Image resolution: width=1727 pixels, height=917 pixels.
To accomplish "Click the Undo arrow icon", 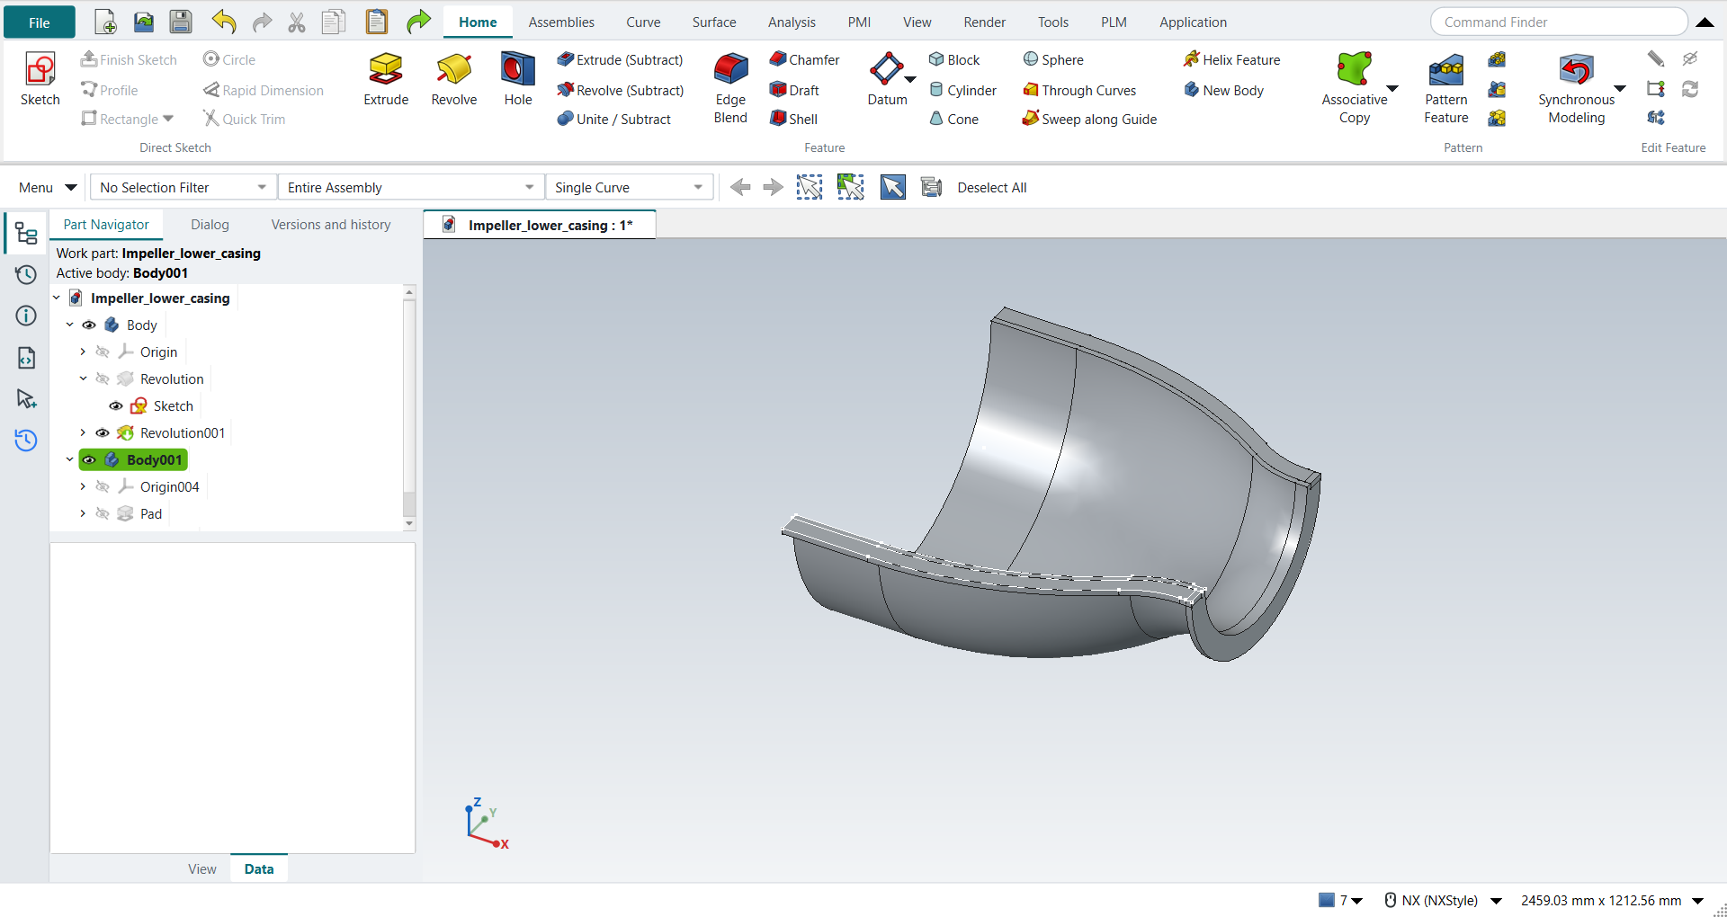I will pos(224,22).
